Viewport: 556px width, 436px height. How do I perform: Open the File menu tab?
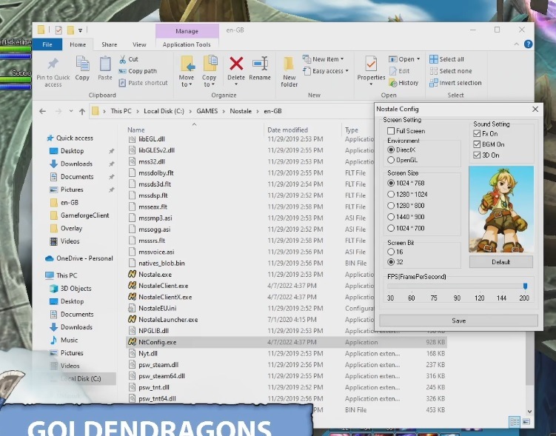click(47, 44)
